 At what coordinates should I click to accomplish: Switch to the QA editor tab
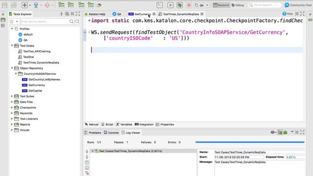point(117,14)
